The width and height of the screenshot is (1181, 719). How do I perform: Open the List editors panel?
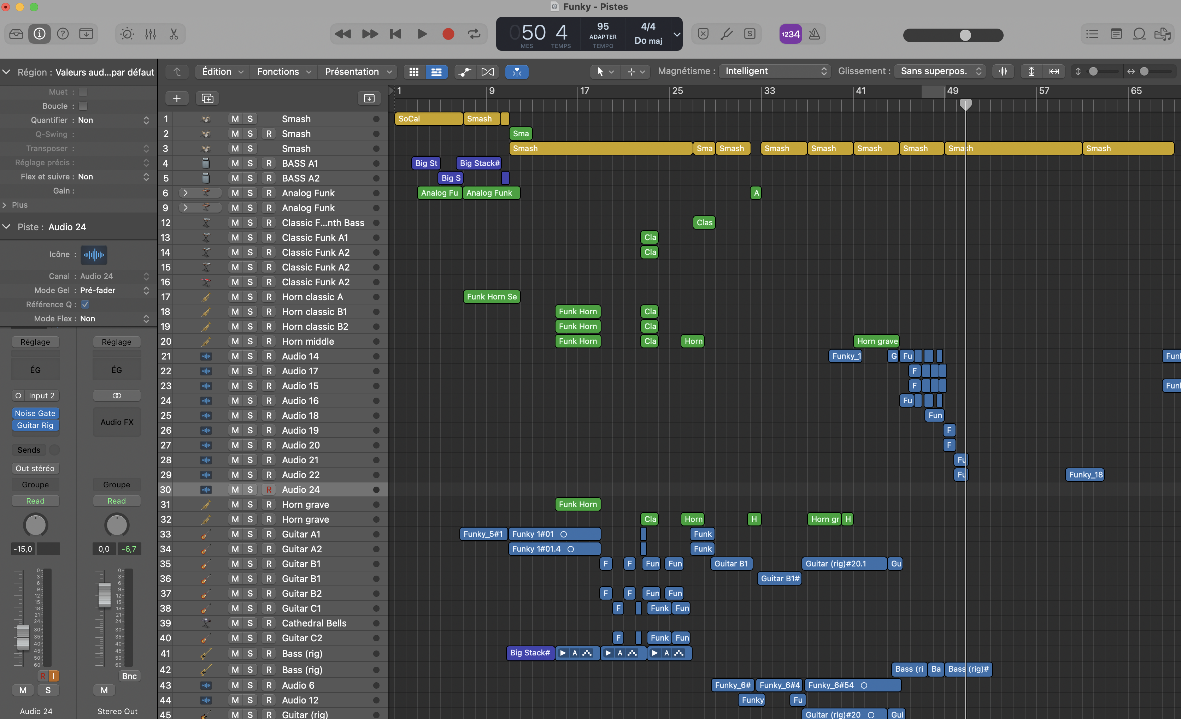pos(1092,34)
